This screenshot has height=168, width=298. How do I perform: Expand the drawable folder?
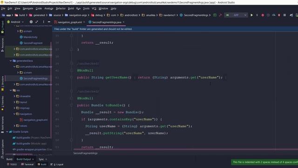click(14, 96)
